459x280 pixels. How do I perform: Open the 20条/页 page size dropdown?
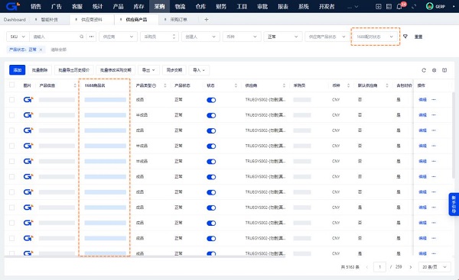[435, 267]
